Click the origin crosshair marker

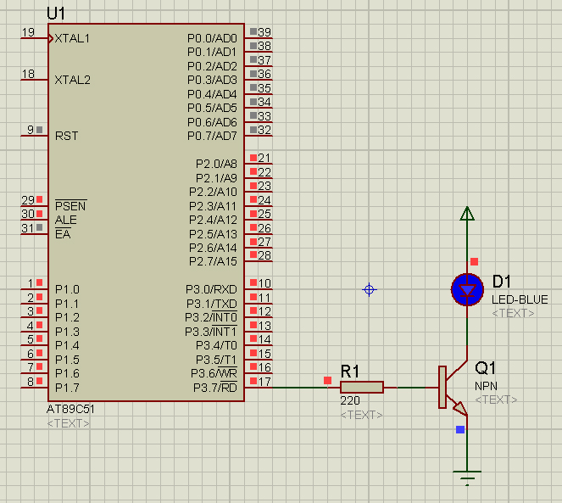click(x=370, y=289)
